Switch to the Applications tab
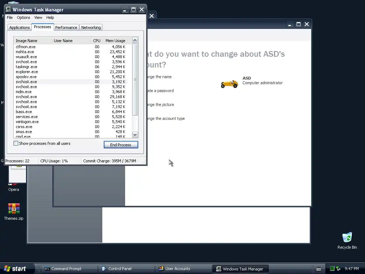 tap(20, 27)
